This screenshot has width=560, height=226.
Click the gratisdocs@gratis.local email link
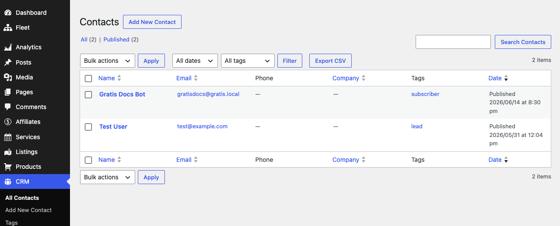(208, 94)
